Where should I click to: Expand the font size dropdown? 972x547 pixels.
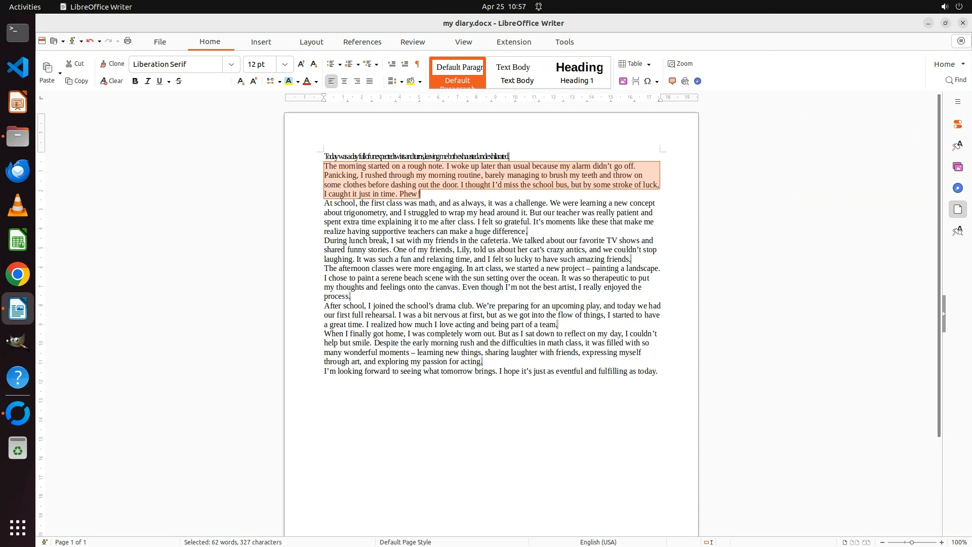click(x=285, y=64)
